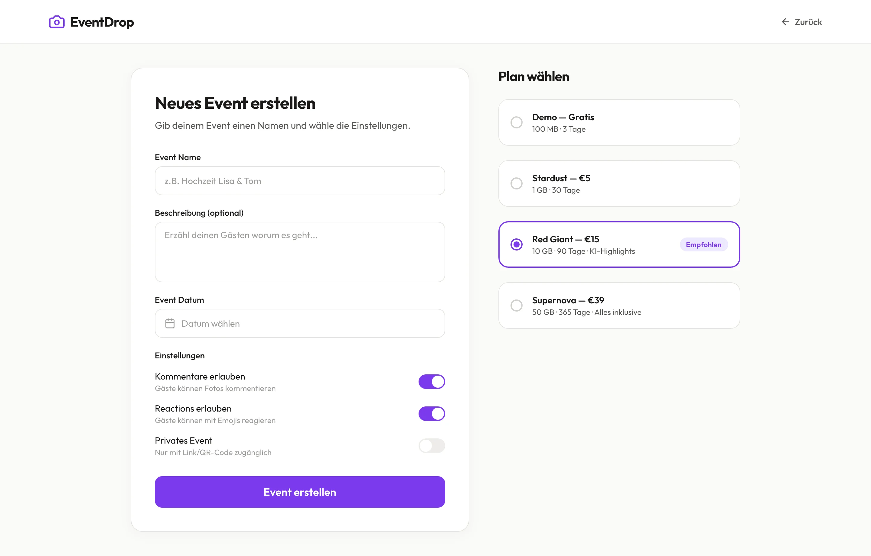
Task: Select the Demo — Gratis plan radio
Action: coord(516,123)
